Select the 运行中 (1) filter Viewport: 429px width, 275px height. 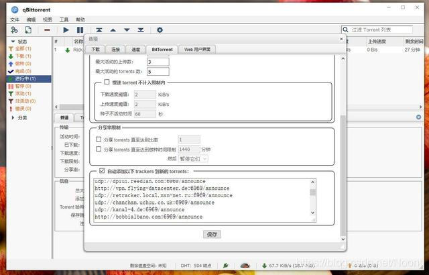click(29, 78)
